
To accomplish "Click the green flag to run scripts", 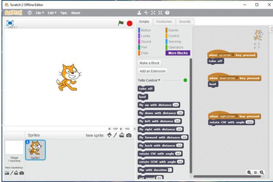I will pyautogui.click(x=121, y=23).
